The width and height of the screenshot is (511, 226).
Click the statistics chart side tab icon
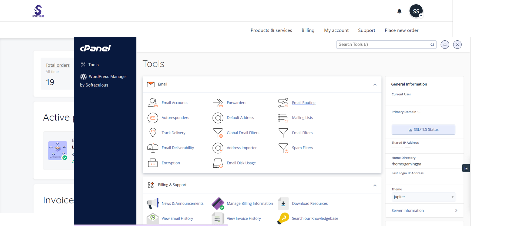(x=466, y=168)
